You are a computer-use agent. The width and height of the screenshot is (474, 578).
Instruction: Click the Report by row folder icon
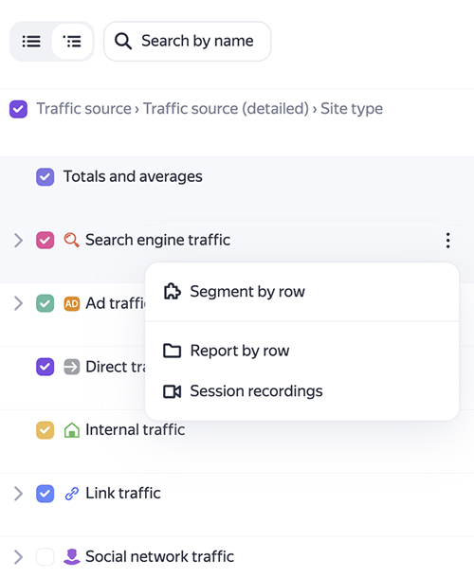coord(173,351)
